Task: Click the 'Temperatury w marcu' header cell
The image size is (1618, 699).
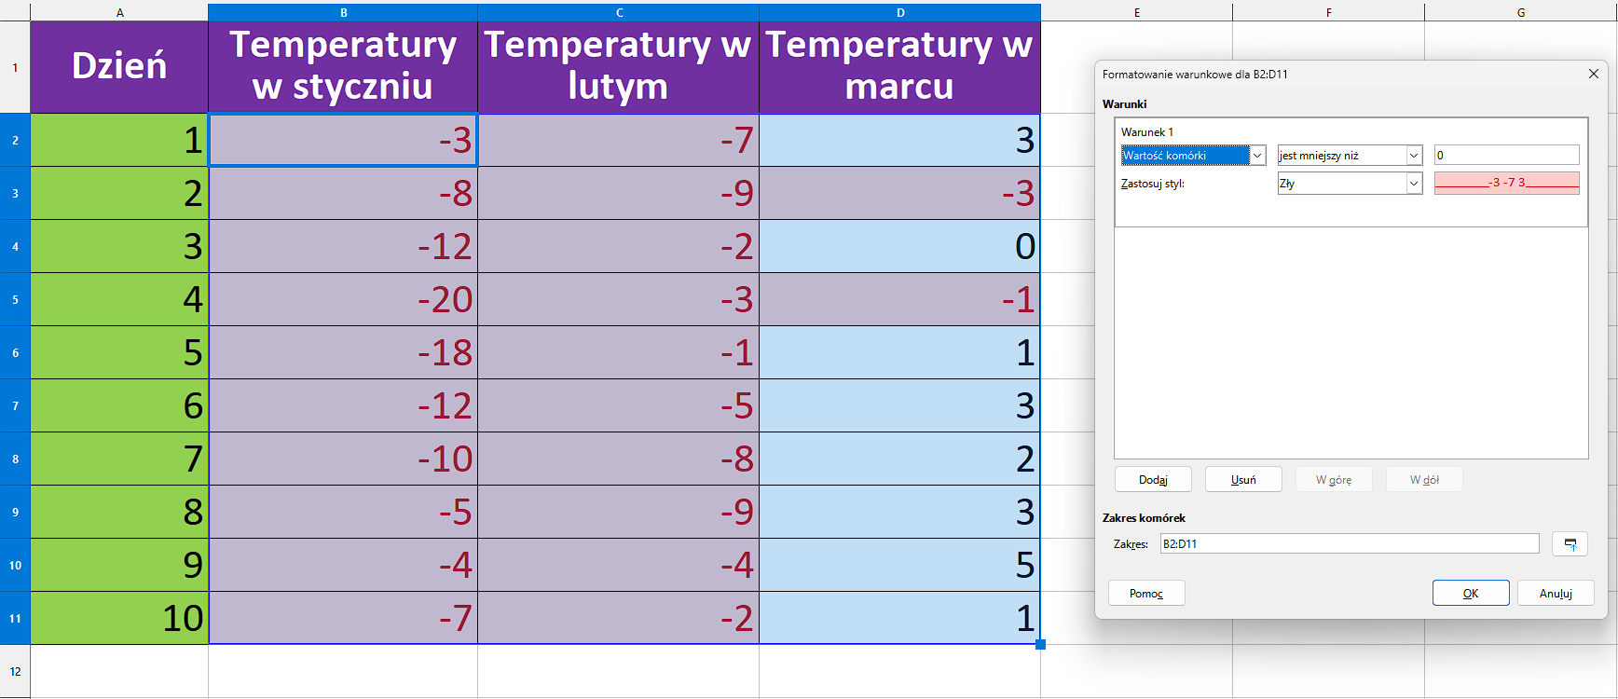Action: coord(899,67)
